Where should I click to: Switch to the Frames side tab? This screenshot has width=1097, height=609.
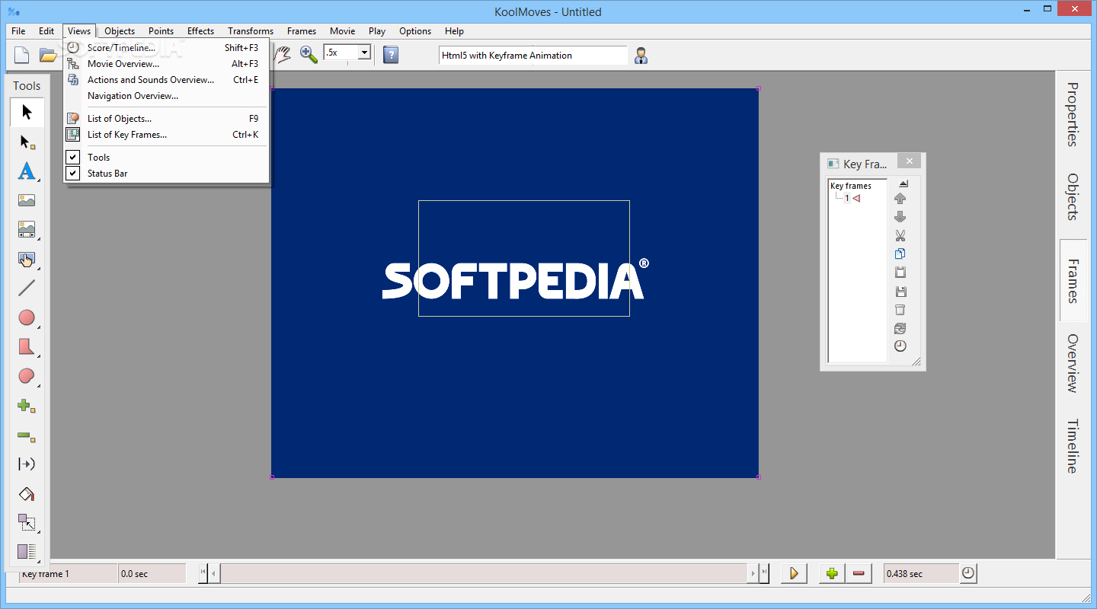pos(1073,281)
